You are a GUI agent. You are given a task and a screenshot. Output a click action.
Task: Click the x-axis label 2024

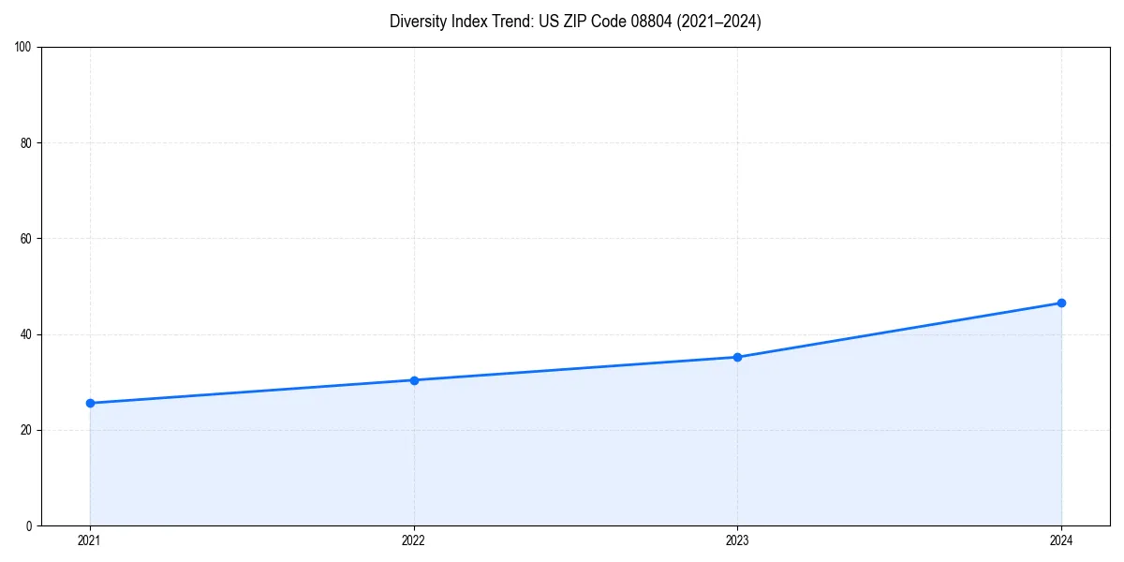pyautogui.click(x=1061, y=540)
